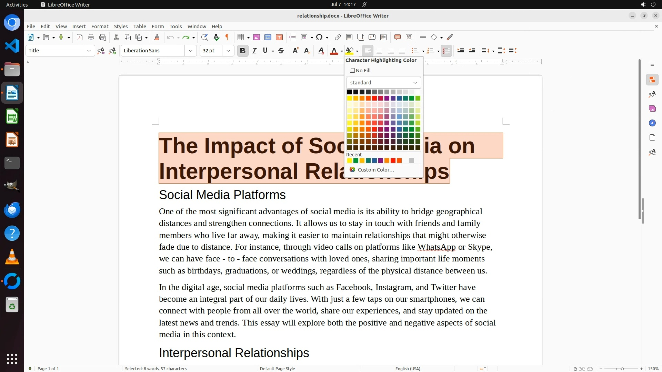Image resolution: width=662 pixels, height=372 pixels.
Task: Click the Print toolbar icon
Action: click(91, 37)
